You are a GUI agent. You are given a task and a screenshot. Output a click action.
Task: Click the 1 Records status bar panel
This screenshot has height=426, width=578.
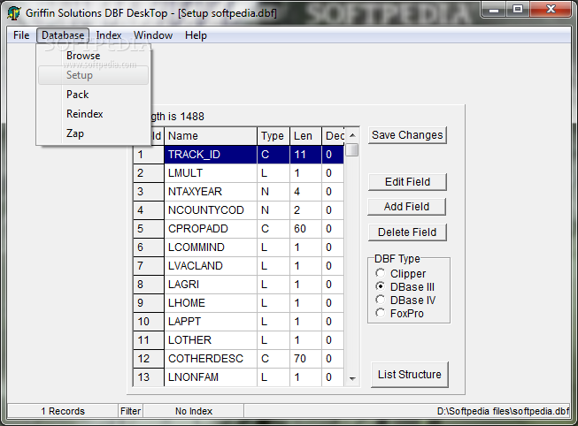pos(63,411)
